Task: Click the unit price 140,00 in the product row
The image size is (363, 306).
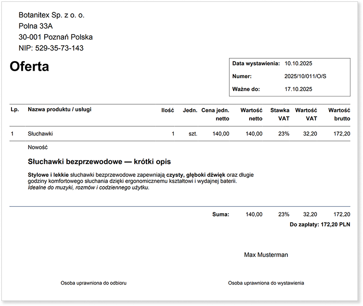Action: pyautogui.click(x=220, y=134)
